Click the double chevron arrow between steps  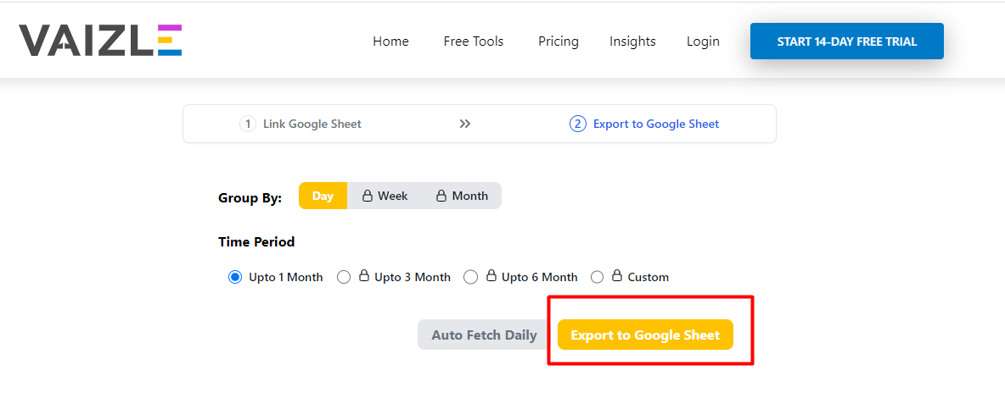[465, 124]
